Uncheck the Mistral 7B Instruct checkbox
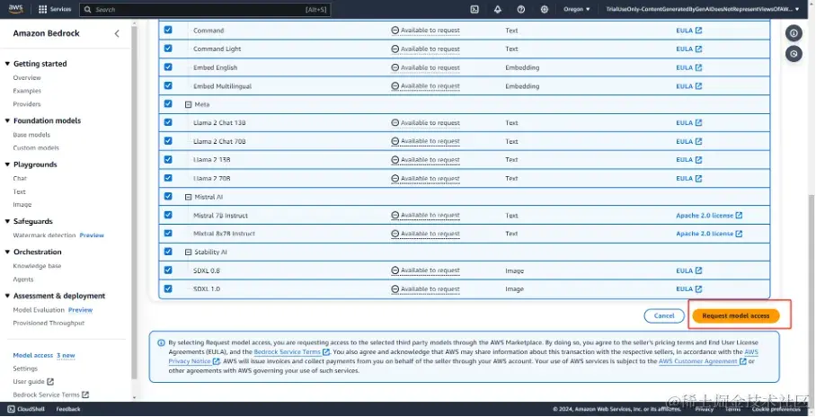The height and width of the screenshot is (417, 816). pos(168,215)
